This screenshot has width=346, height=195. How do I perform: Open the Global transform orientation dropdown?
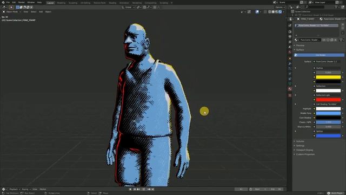pyautogui.click(x=128, y=7)
